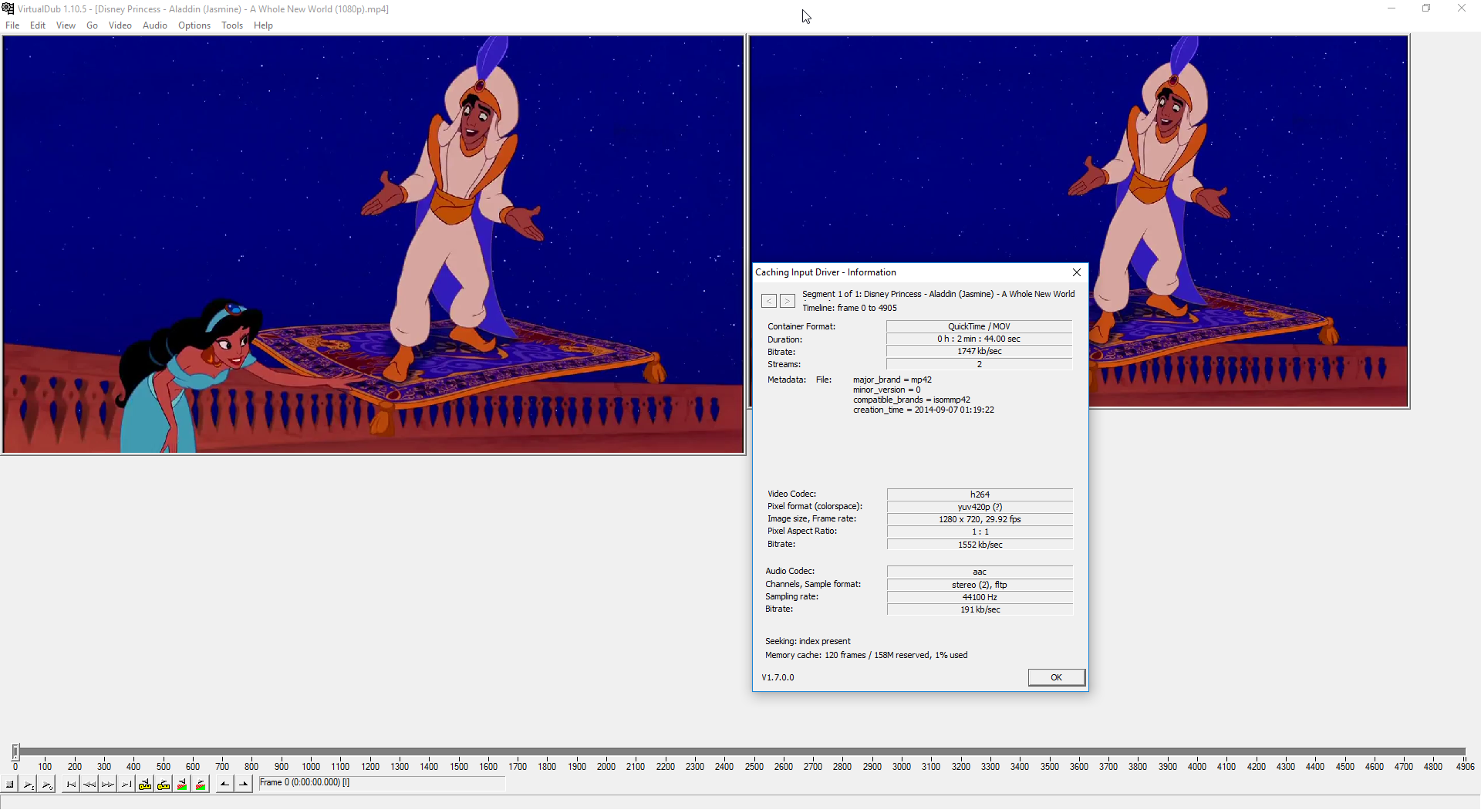
Task: Restore down the VirtualDub window
Action: [1426, 8]
